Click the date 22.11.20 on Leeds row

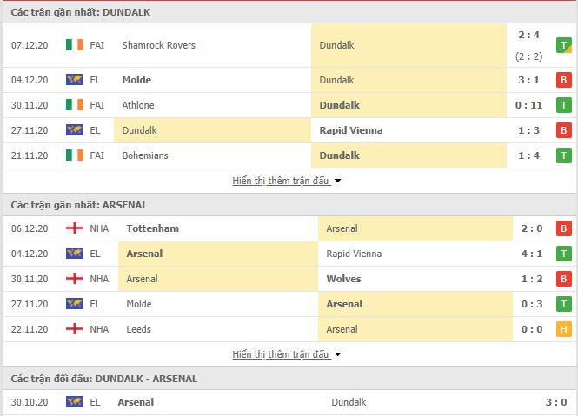[x=30, y=328]
